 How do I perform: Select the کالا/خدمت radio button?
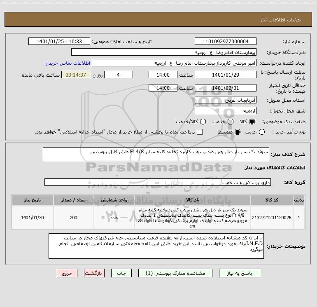pos(203,122)
